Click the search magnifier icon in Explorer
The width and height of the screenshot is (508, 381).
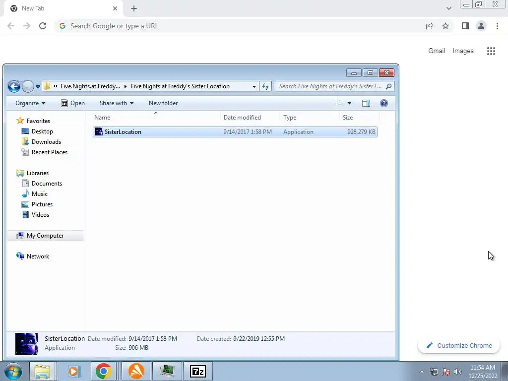(389, 86)
